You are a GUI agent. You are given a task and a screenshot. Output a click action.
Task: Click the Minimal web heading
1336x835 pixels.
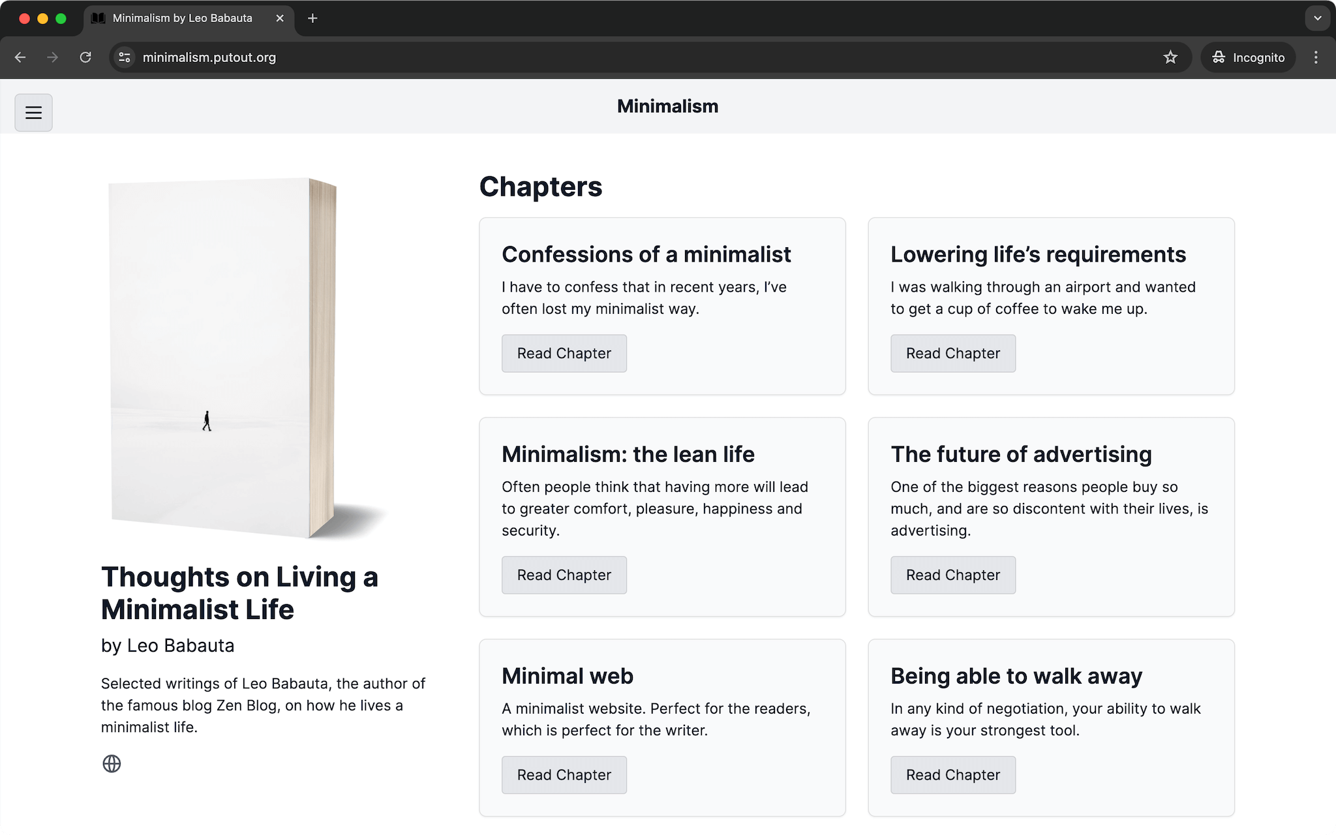tap(567, 676)
